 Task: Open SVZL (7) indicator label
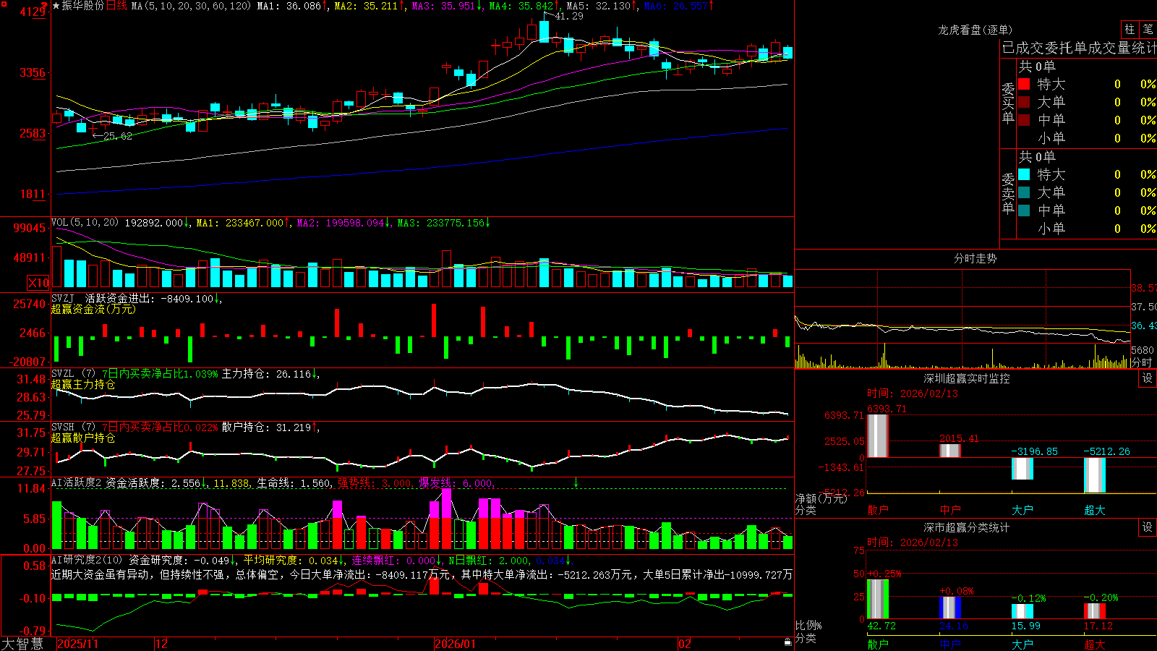point(73,374)
